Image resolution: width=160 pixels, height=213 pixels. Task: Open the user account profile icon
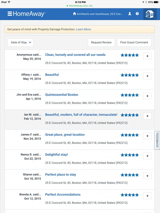click(x=130, y=14)
